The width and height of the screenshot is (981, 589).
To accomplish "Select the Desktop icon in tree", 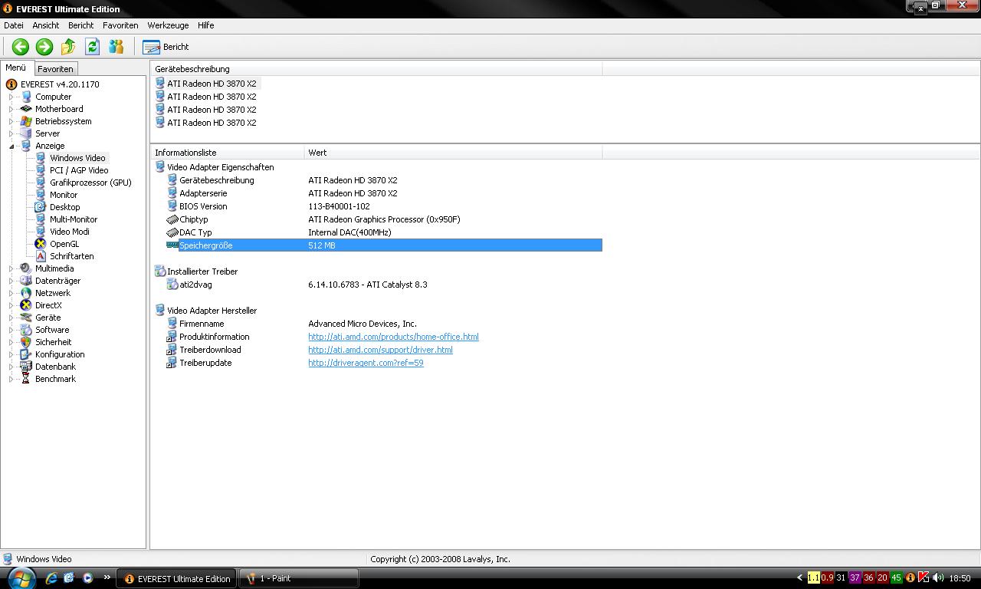I will [41, 207].
